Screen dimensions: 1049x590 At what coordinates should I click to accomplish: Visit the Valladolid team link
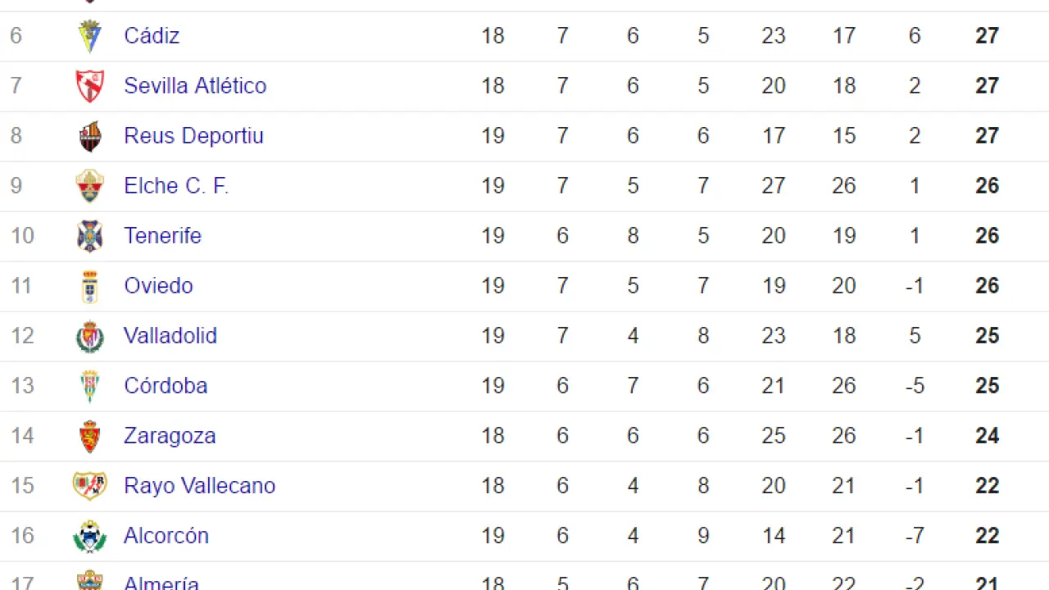pyautogui.click(x=170, y=336)
